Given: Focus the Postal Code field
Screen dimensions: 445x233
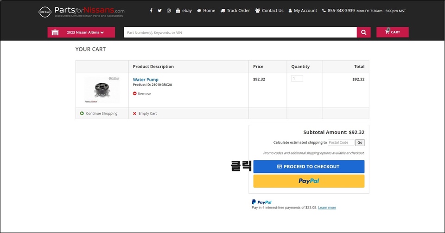Looking at the screenshot, I should coord(341,142).
